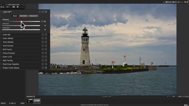
Task: Open the Tone Wheels row options icon
Action: pos(43,42)
